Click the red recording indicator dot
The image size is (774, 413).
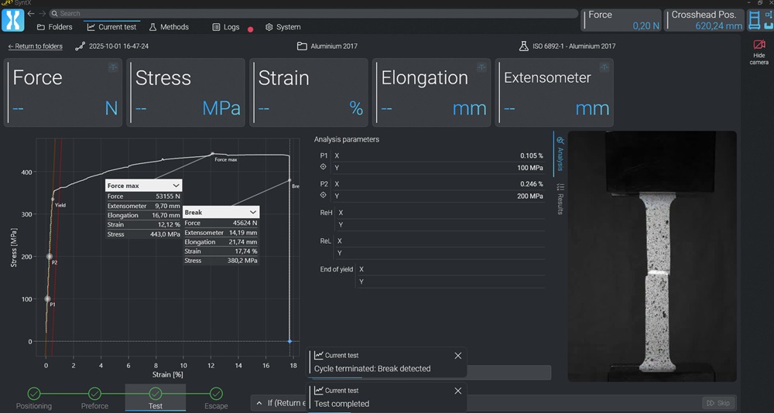pyautogui.click(x=250, y=29)
